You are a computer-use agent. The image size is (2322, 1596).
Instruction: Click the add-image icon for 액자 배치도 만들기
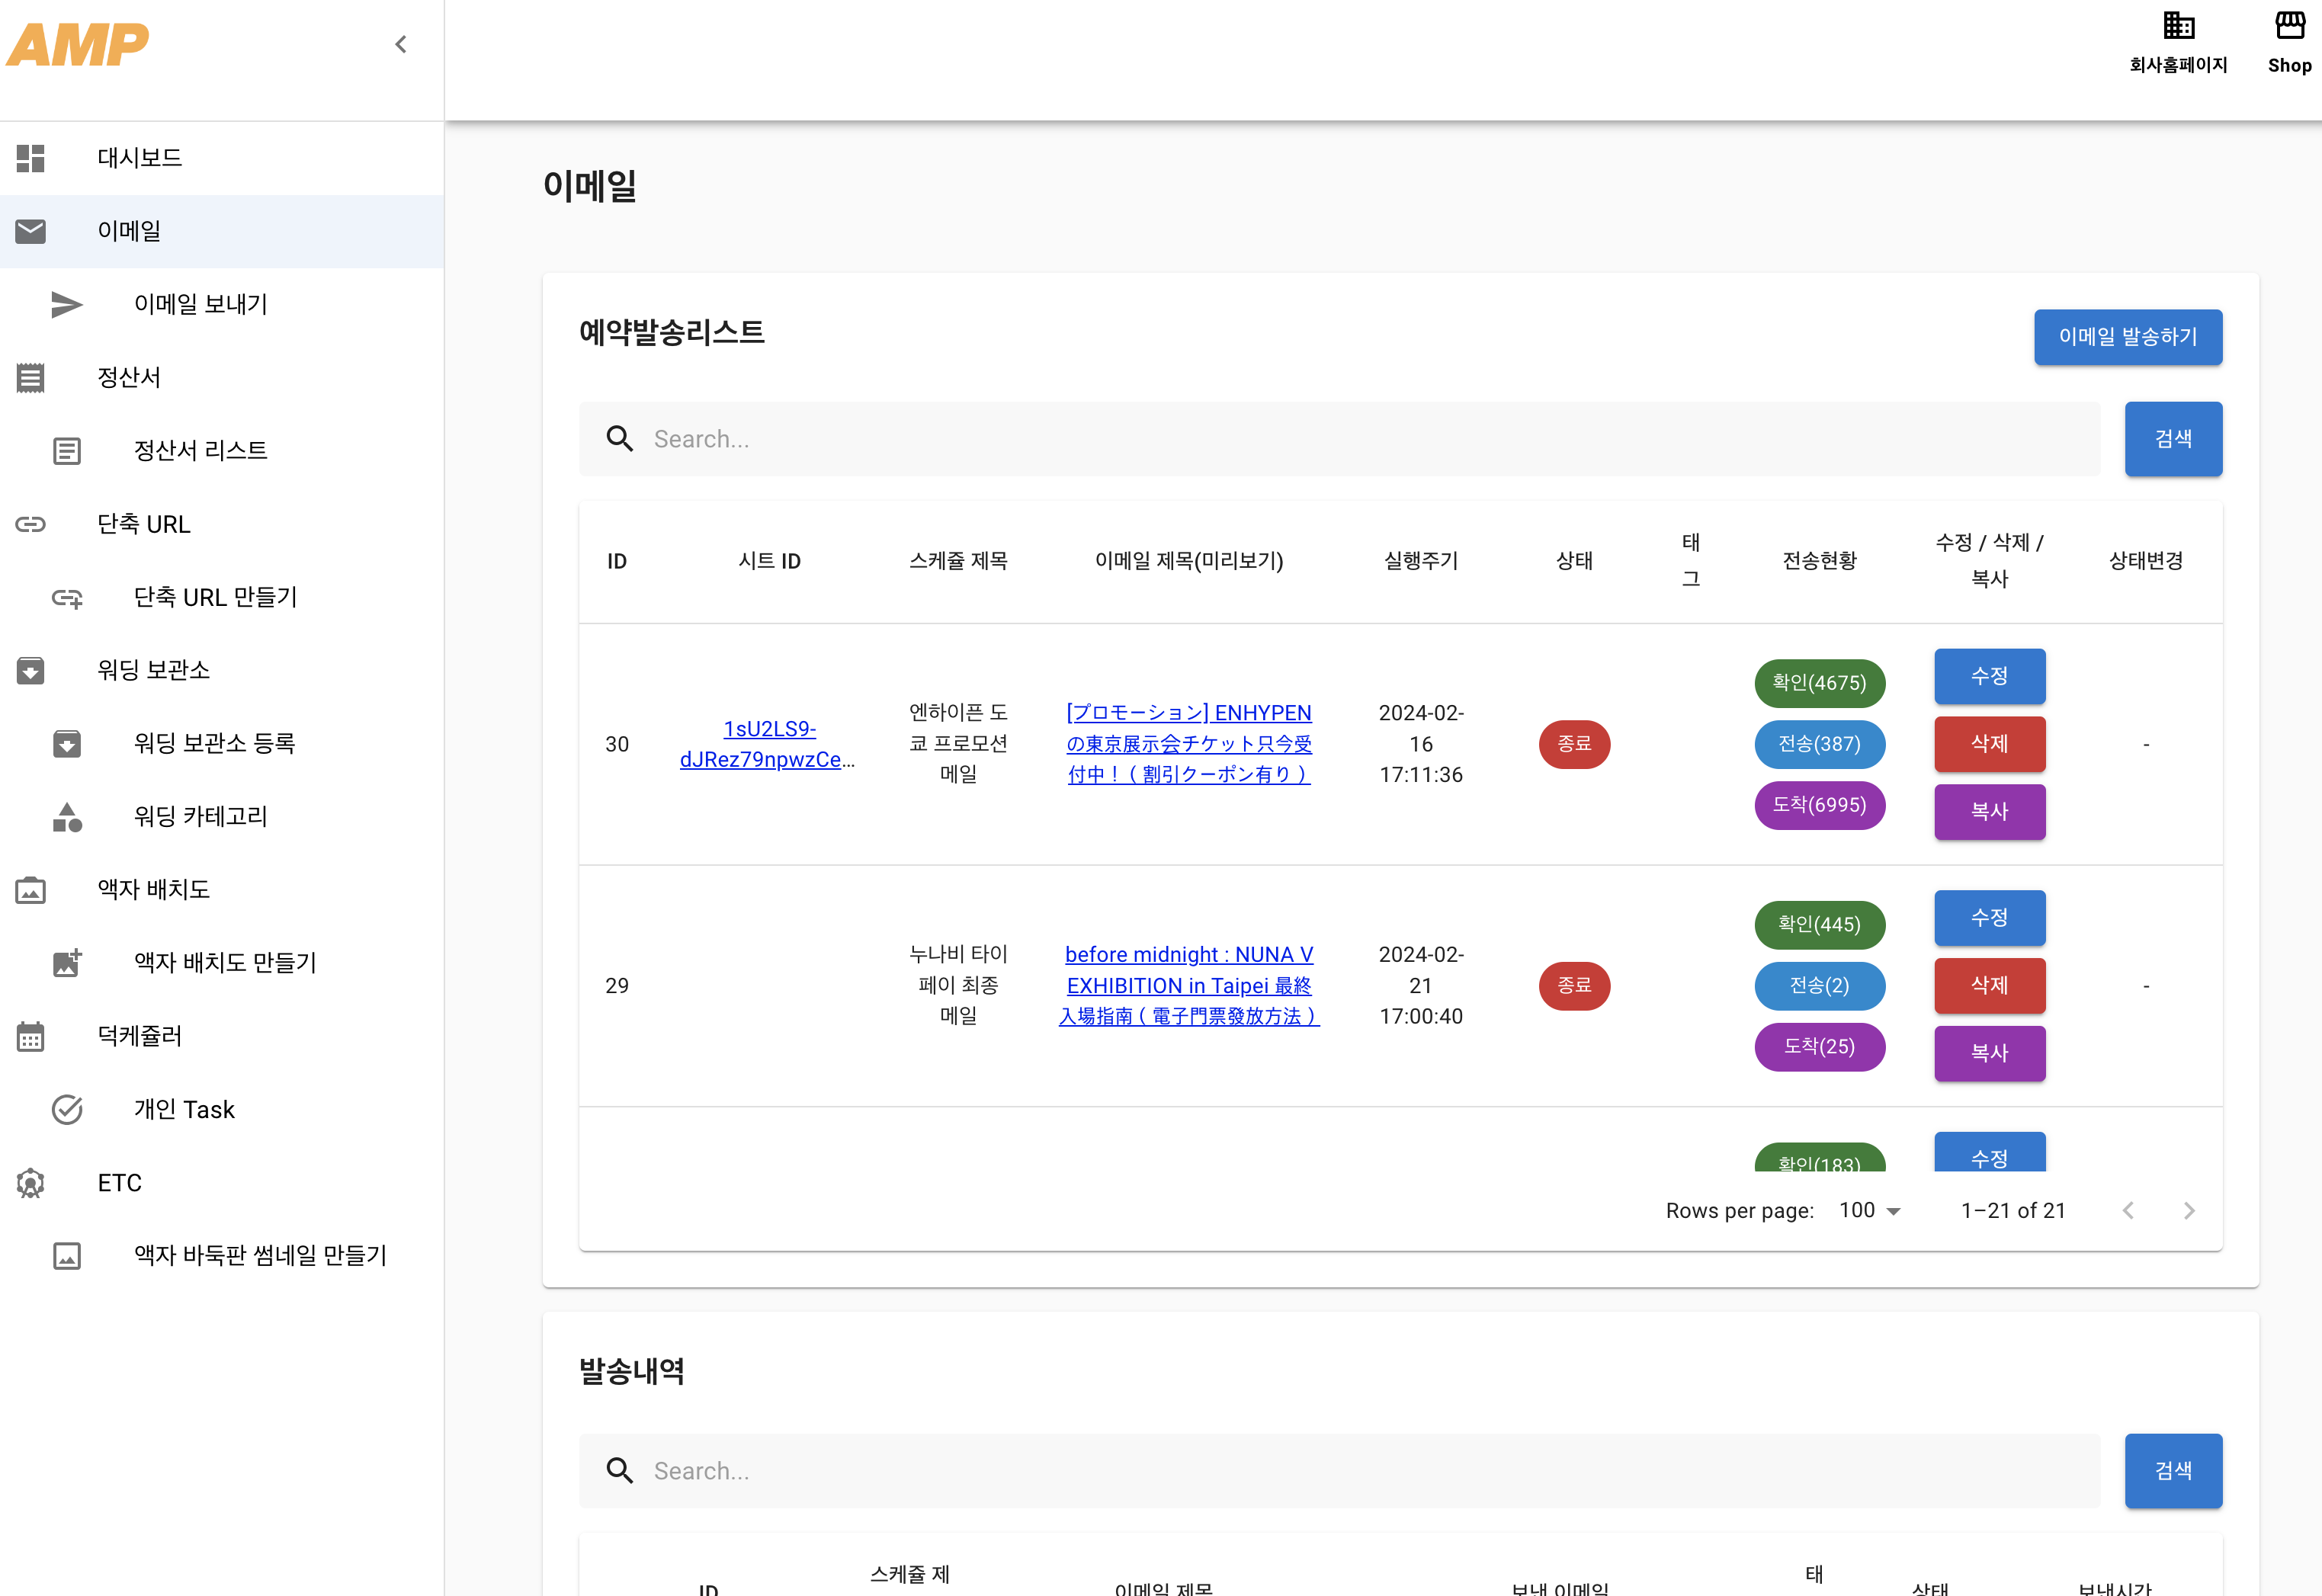click(x=67, y=963)
